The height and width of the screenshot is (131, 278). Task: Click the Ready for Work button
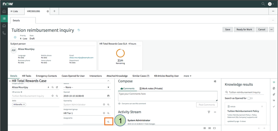244,29
